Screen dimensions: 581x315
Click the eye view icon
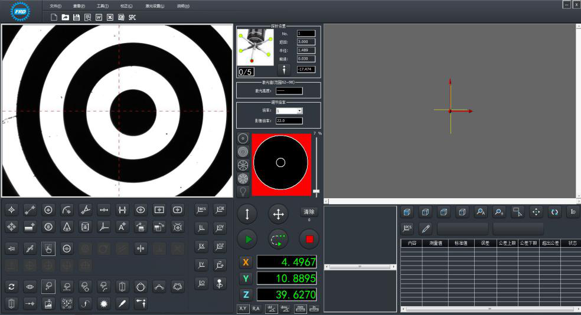tap(30, 287)
